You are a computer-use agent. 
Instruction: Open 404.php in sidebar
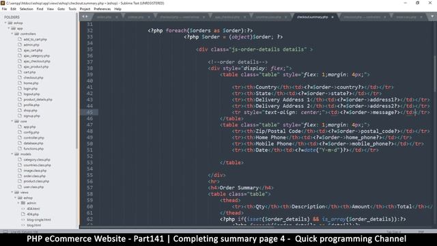point(33,214)
